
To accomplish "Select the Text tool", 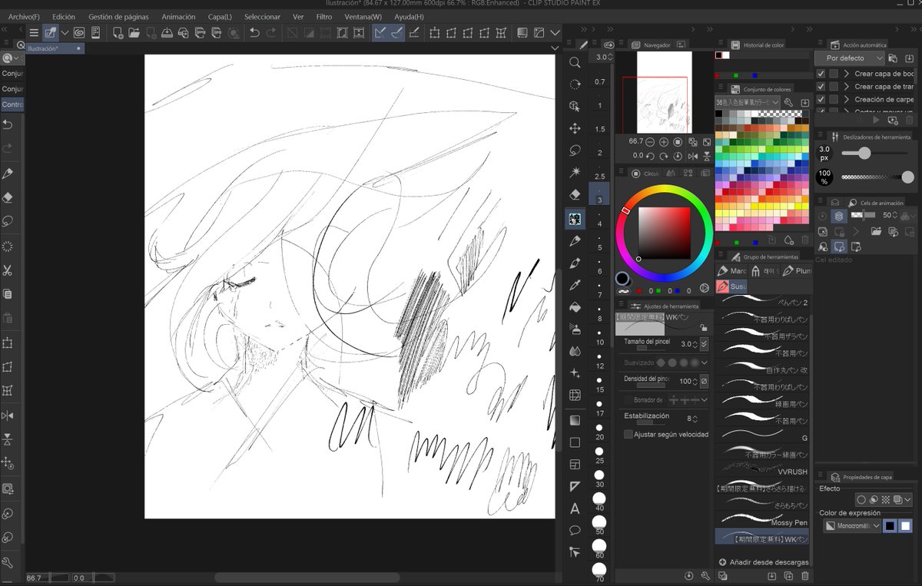I will [575, 508].
